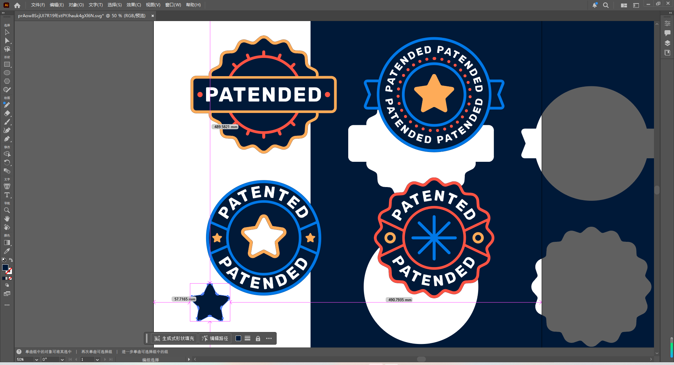
Task: Toggle the notifications bell in the title bar
Action: (594, 5)
